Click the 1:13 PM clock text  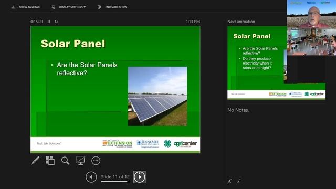193,22
